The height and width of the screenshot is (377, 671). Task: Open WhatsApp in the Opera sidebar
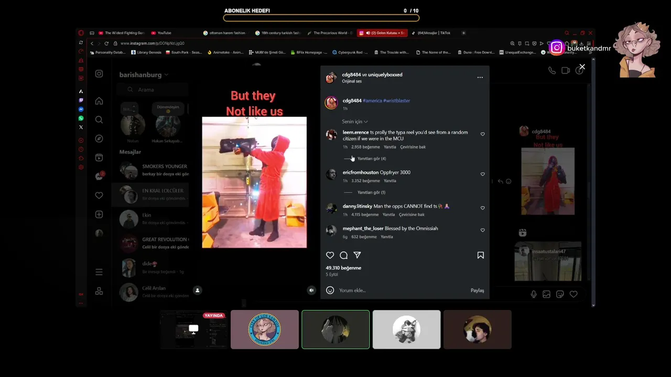tap(81, 118)
